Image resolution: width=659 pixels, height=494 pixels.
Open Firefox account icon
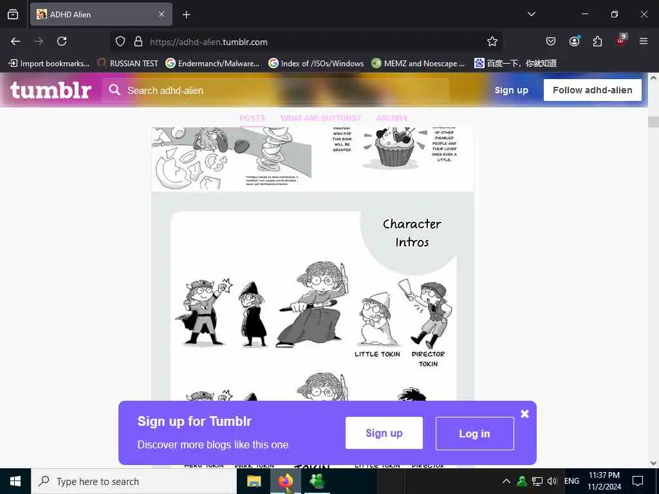click(574, 41)
